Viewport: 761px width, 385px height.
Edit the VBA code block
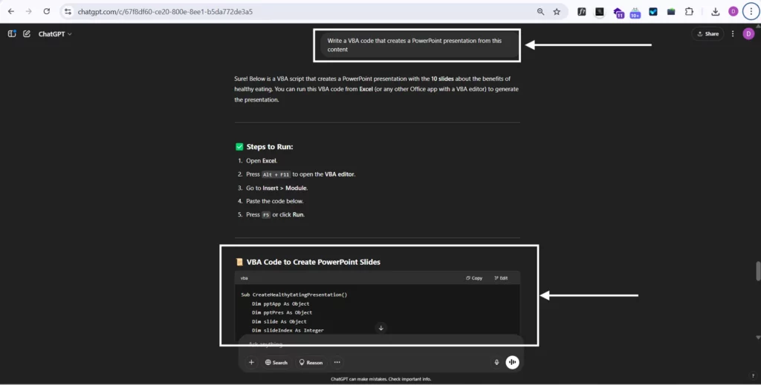pos(500,278)
